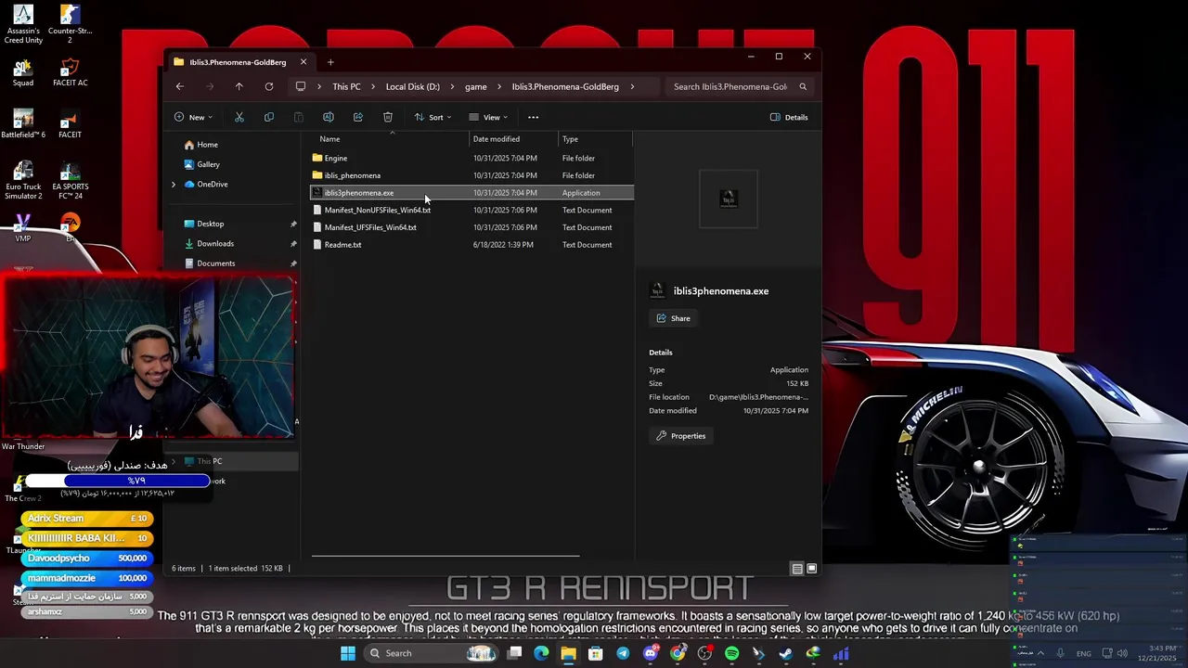Click the Rename icon in toolbar
The width and height of the screenshot is (1188, 668).
(x=328, y=117)
